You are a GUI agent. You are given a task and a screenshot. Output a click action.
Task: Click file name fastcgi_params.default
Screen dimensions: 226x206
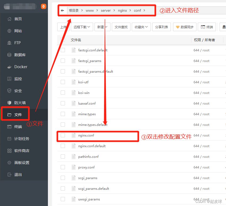(x=96, y=72)
